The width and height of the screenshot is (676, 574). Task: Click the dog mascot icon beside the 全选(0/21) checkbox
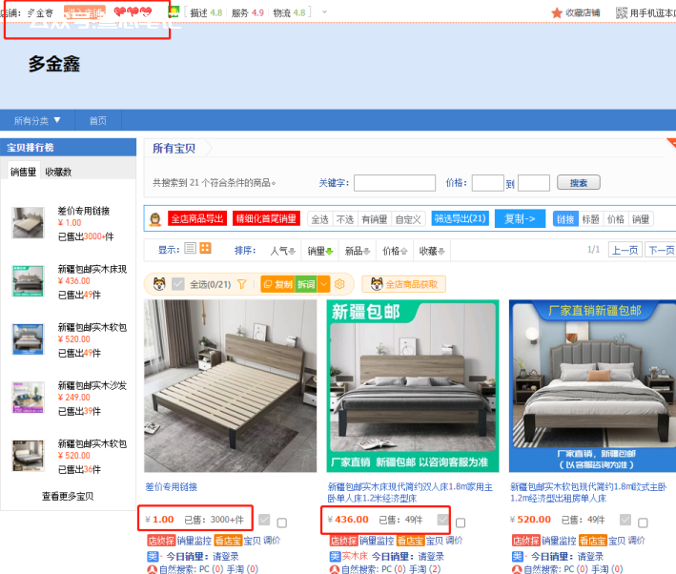click(x=159, y=284)
